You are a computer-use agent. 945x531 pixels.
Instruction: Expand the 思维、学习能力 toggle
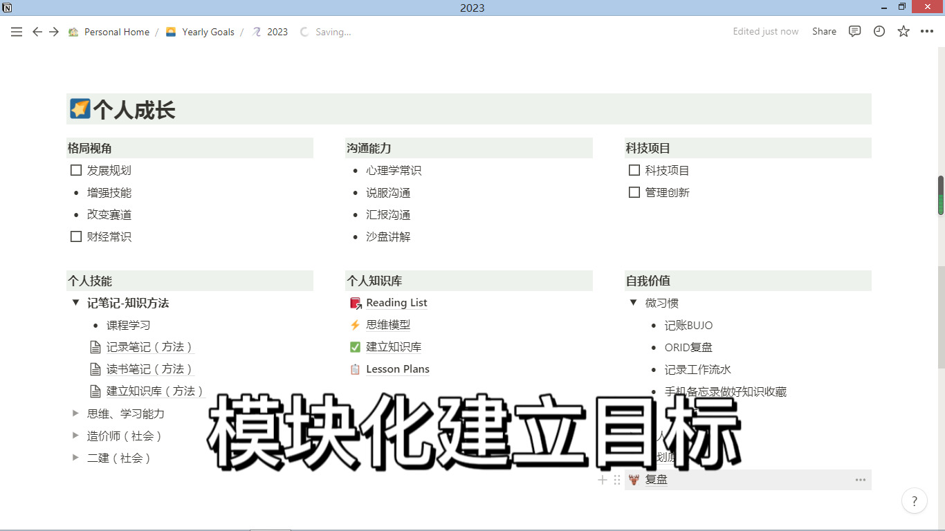point(76,413)
